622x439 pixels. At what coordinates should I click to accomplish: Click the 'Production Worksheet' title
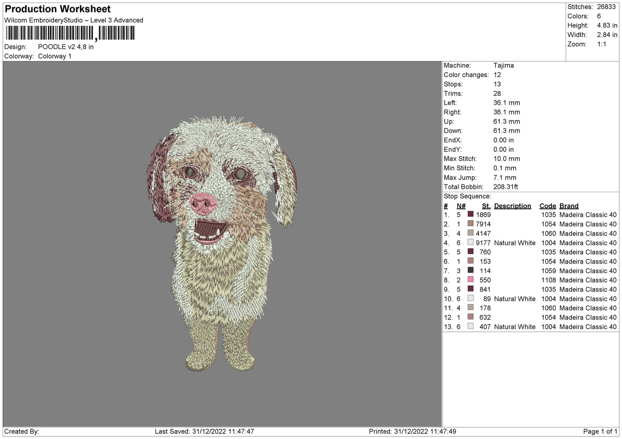point(58,9)
